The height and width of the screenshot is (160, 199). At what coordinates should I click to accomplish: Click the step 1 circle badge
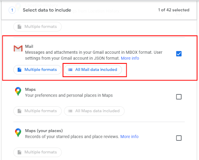[x=12, y=10]
